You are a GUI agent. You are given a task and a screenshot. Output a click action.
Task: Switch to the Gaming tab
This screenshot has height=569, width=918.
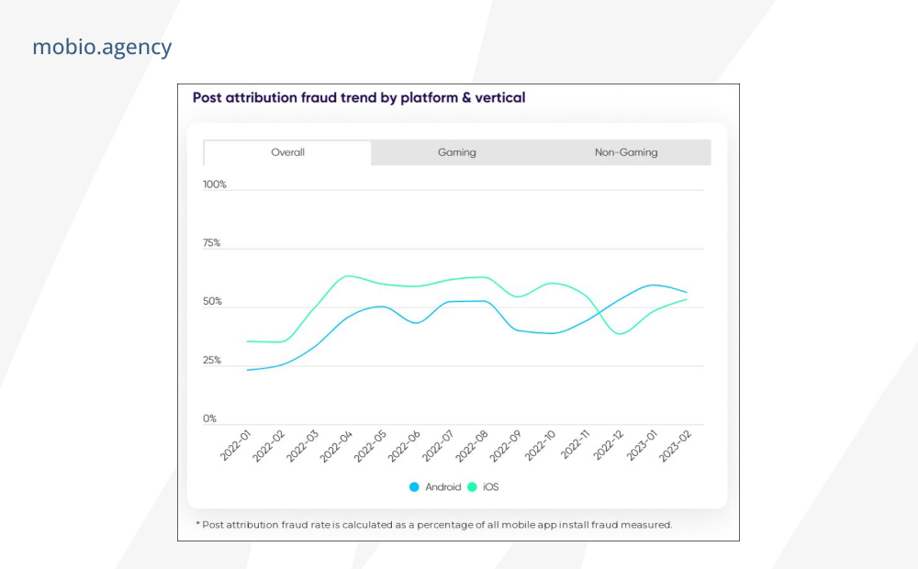tap(456, 152)
